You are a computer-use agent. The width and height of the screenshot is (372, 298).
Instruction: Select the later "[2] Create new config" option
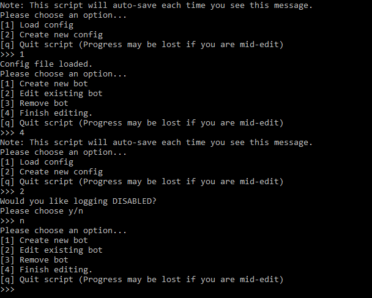[51, 172]
